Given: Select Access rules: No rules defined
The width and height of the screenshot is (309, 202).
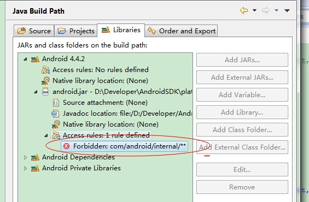Looking at the screenshot, I should (101, 70).
